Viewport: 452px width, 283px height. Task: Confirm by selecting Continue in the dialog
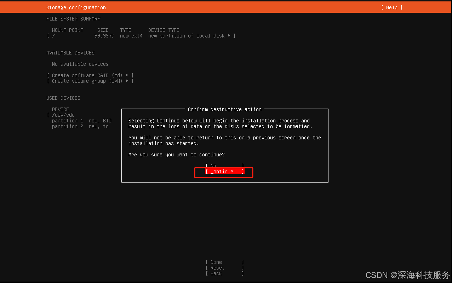[225, 172]
